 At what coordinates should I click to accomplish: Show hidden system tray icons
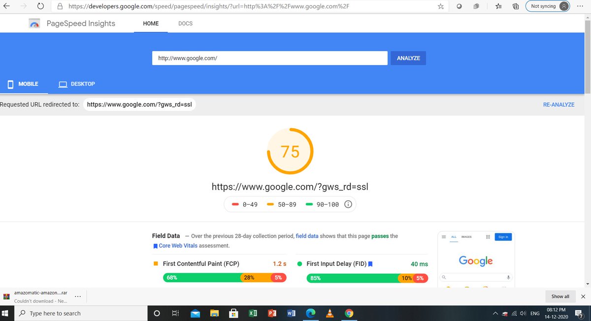495,313
